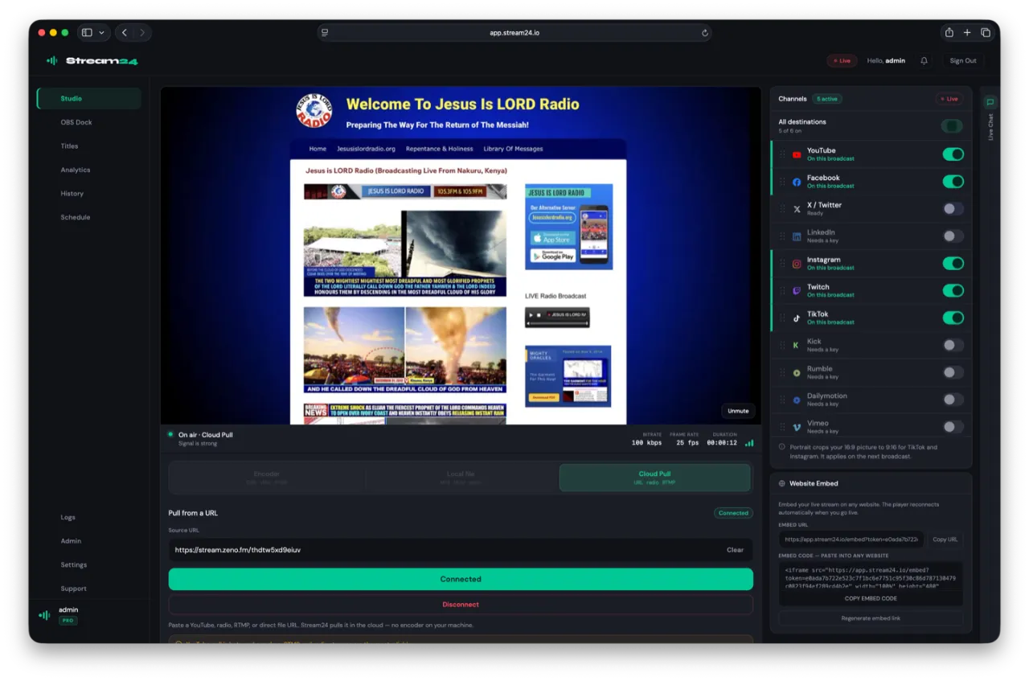The image size is (1029, 681).
Task: Click the red Disconnect button
Action: tap(461, 605)
